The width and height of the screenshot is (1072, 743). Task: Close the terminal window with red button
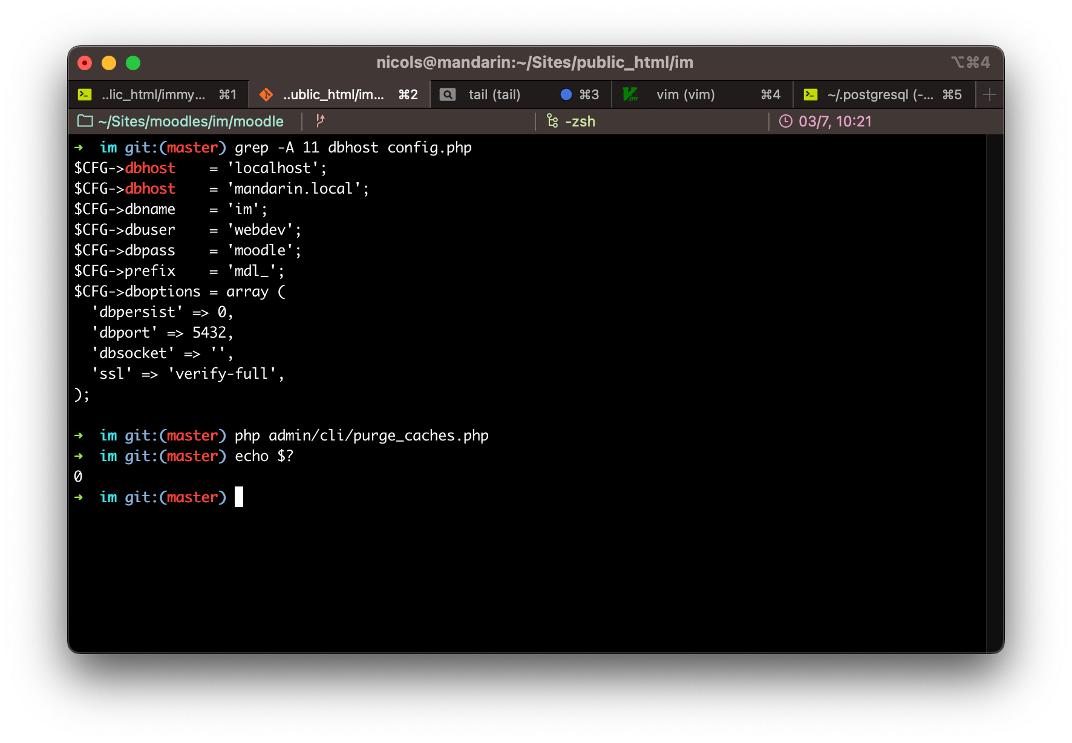coord(85,63)
